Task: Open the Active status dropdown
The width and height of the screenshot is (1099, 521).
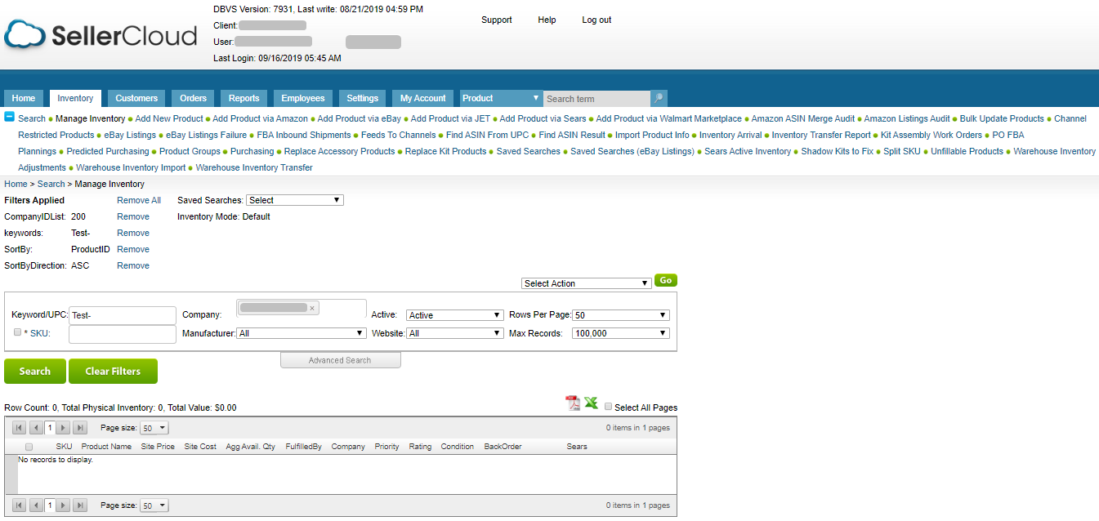Action: tap(455, 315)
